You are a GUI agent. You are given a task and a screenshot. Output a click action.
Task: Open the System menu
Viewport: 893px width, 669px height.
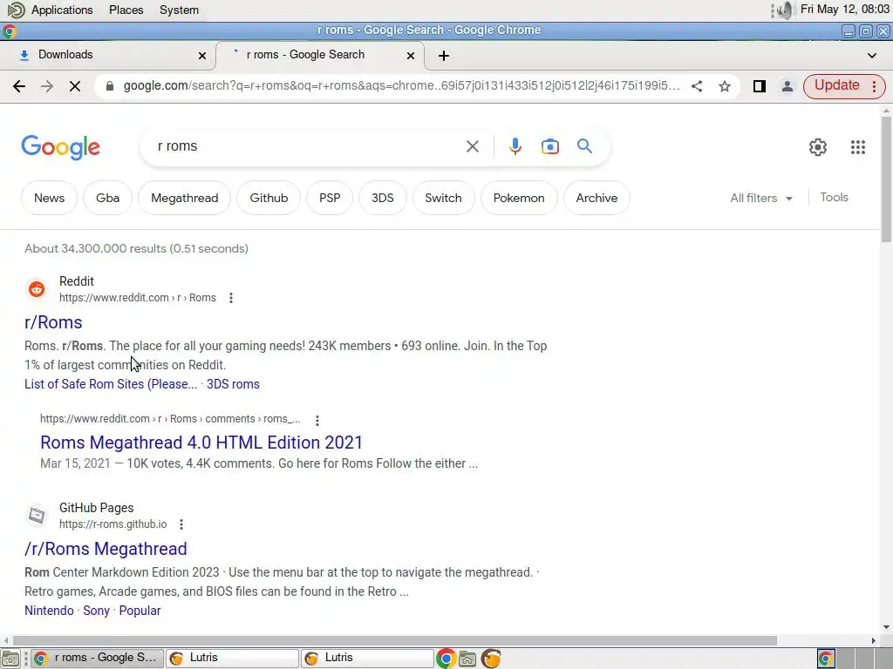tap(179, 10)
